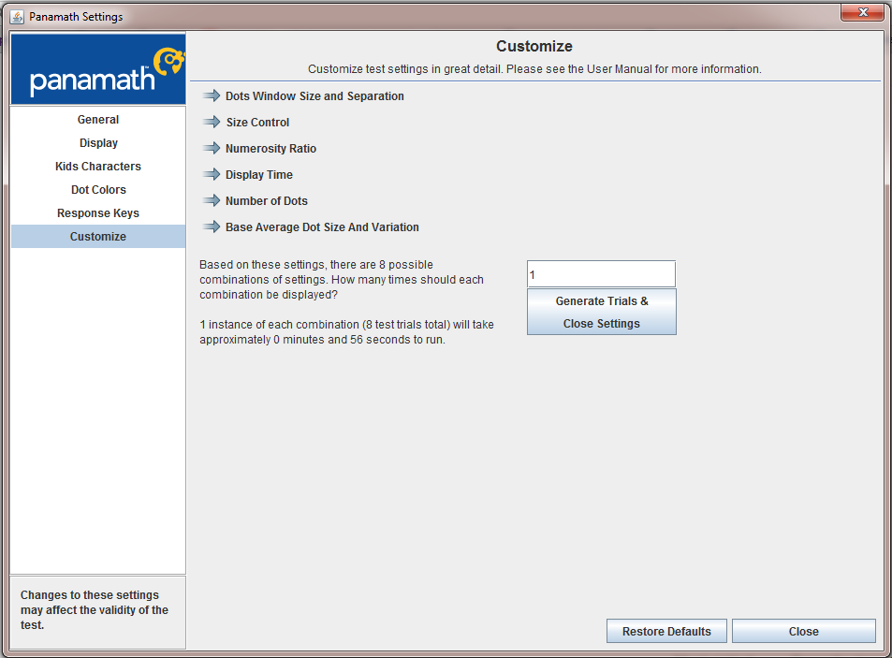892x658 pixels.
Task: Expand Base Average Dot Size And Variation
Action: 322,227
